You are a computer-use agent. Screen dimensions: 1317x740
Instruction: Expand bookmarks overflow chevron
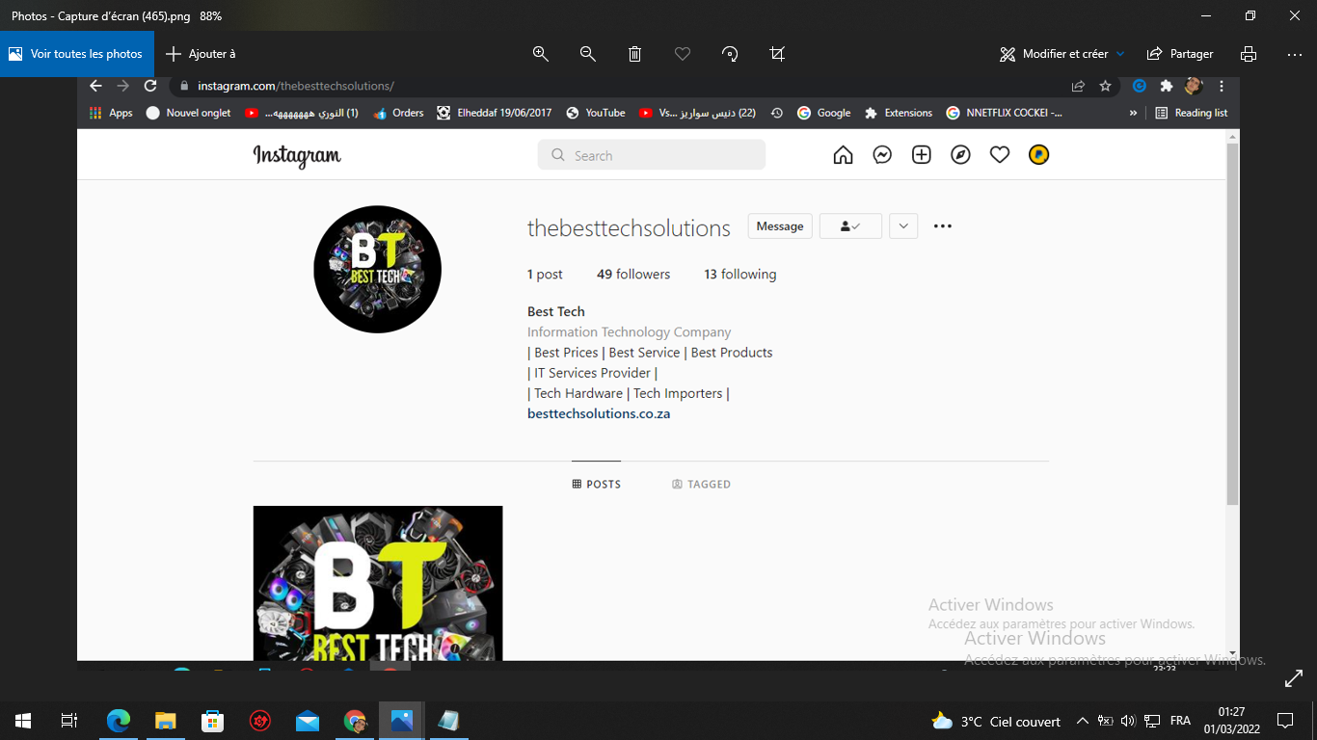tap(1134, 113)
